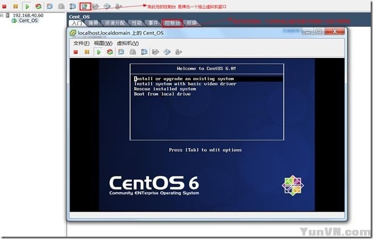The width and height of the screenshot is (373, 239).
Task: Click the console window title 'localhost.localdomain 上的 Cent_OS'
Action: pyautogui.click(x=121, y=33)
